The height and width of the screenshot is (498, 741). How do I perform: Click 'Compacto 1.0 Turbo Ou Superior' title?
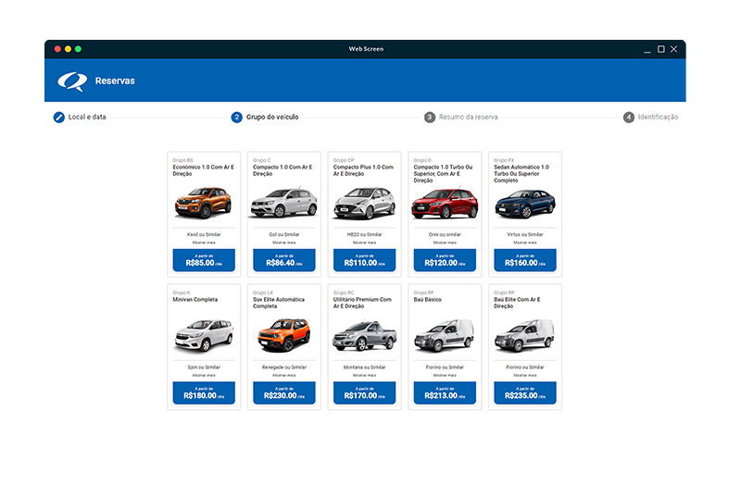coord(444,174)
